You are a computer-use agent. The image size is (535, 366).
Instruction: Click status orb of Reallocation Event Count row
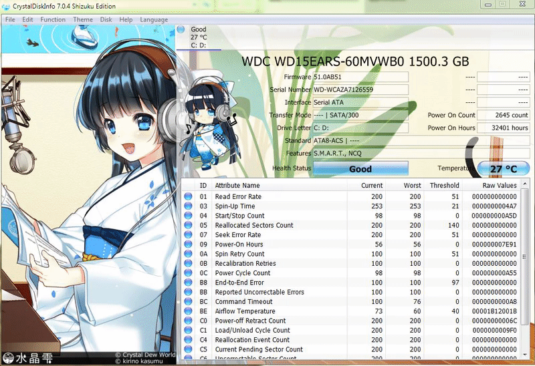(x=188, y=339)
